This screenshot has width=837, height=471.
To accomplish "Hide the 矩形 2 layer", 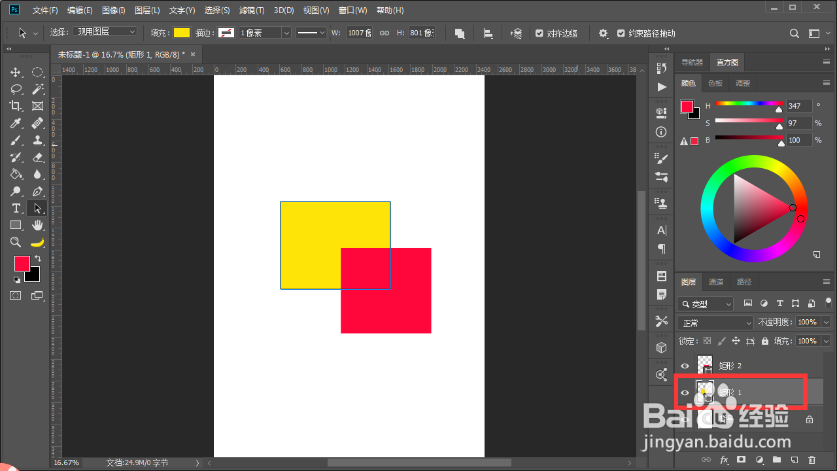I will [x=685, y=366].
